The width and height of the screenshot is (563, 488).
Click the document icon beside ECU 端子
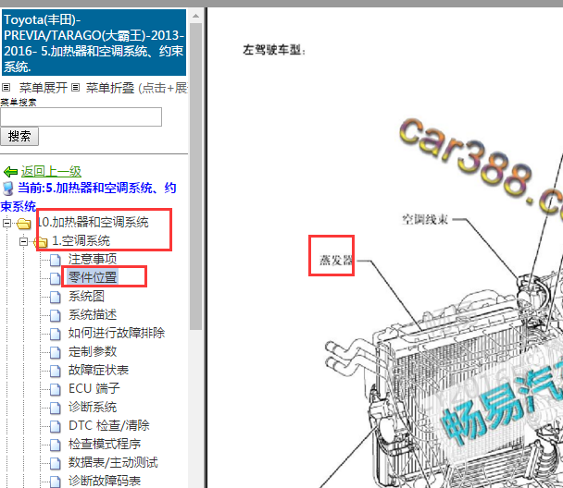(x=55, y=389)
